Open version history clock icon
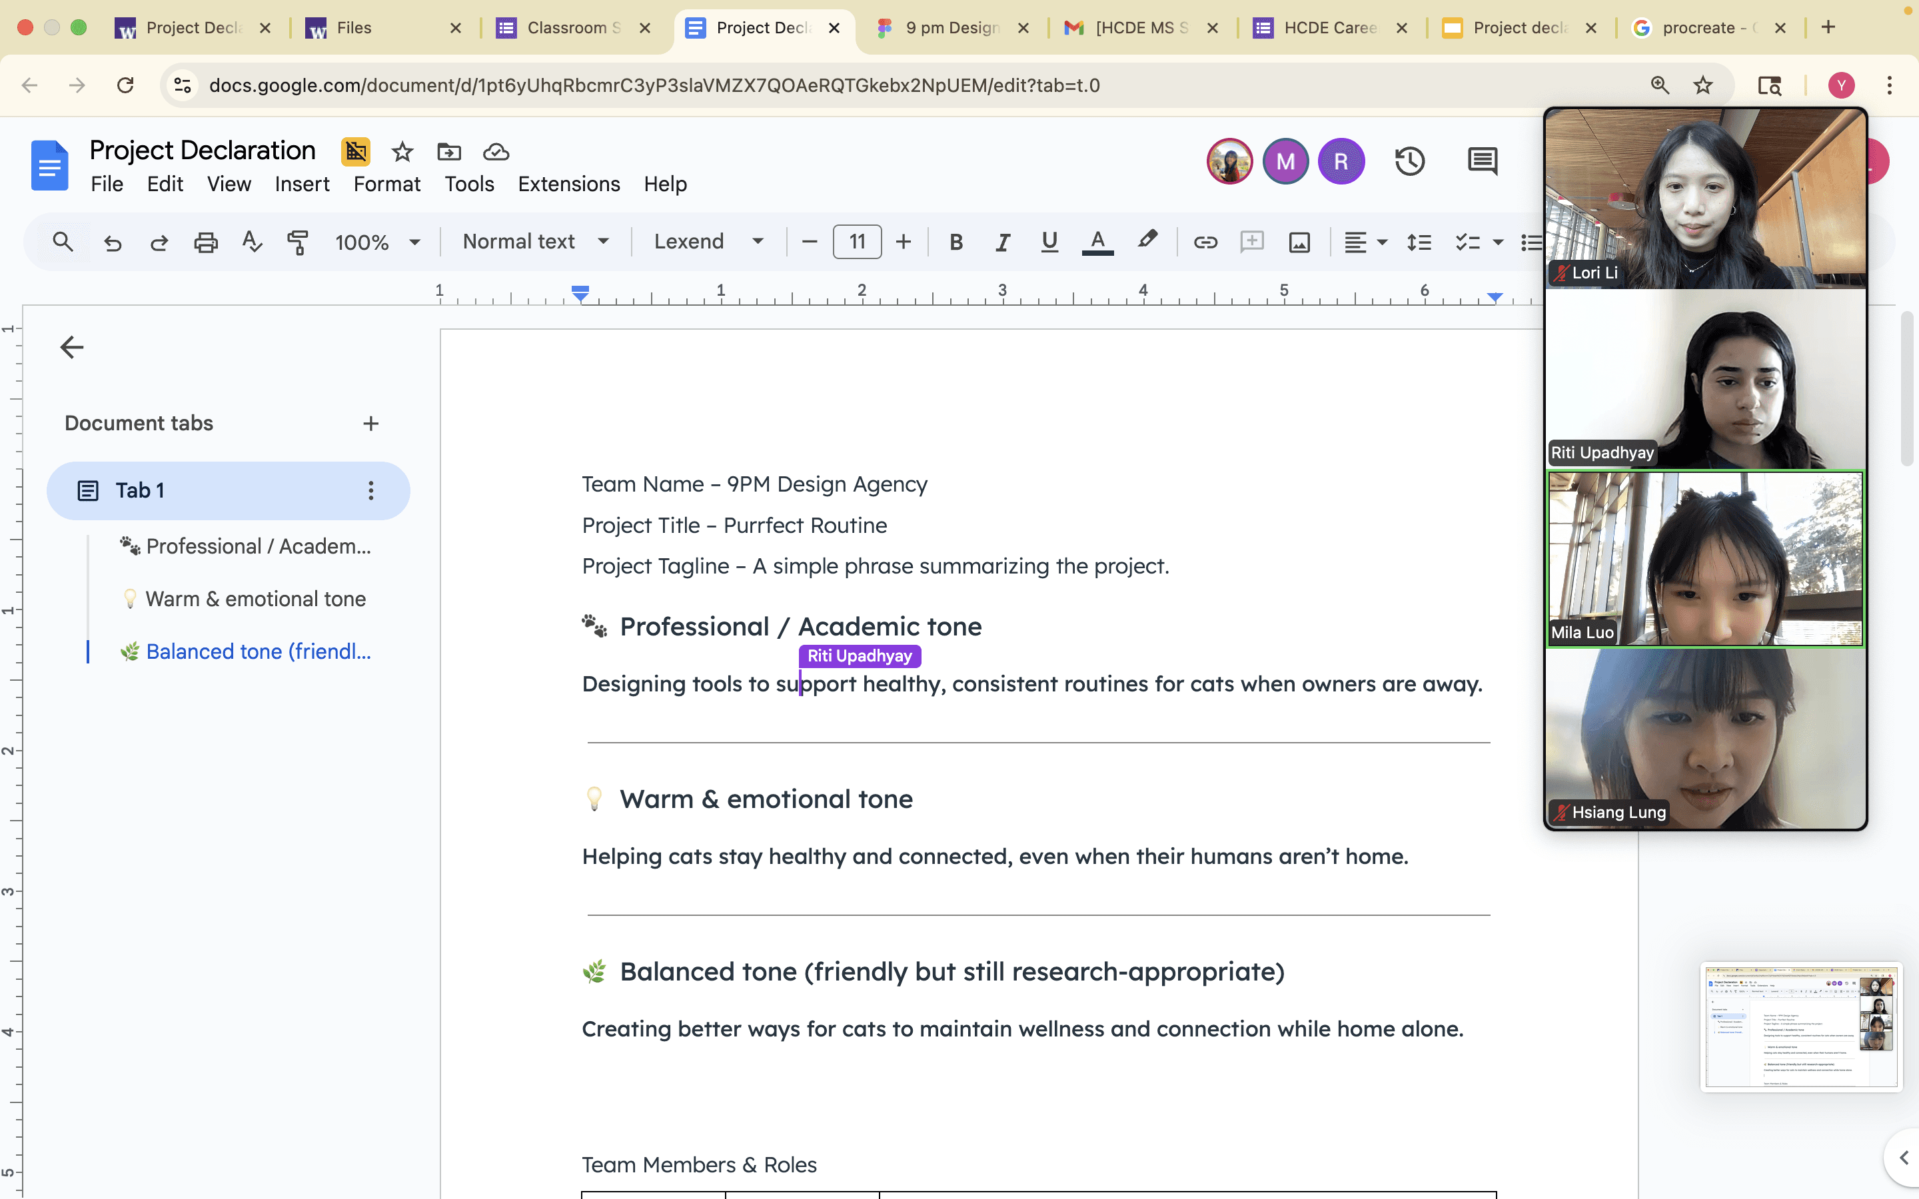This screenshot has width=1919, height=1199. [x=1409, y=162]
